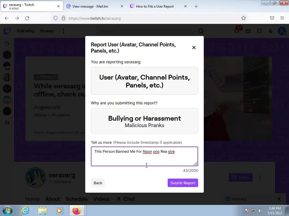289x216 pixels.
Task: Open the Twitch nav three-dot more menu
Action: 64,31
